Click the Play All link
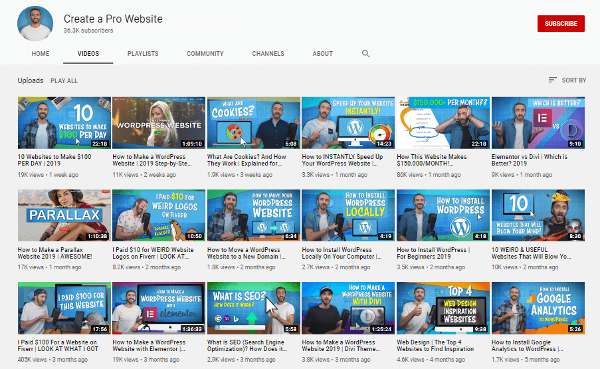600x369 pixels. [64, 81]
